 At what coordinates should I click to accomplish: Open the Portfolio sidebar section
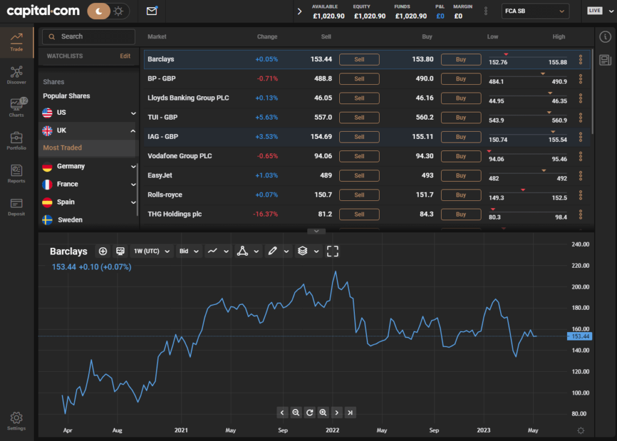coord(16,141)
